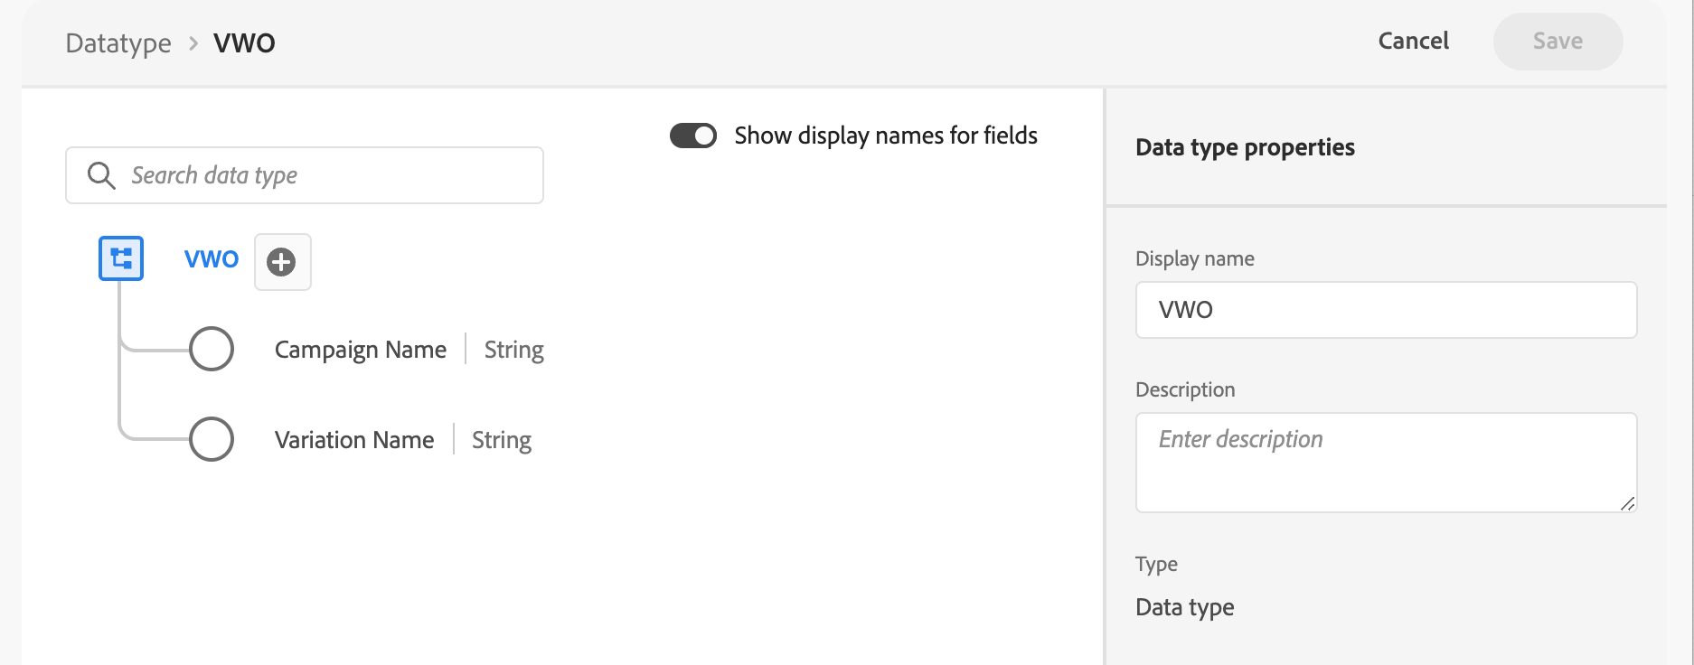Go back to Datatype breadcrumb
Image resolution: width=1694 pixels, height=665 pixels.
tap(118, 42)
